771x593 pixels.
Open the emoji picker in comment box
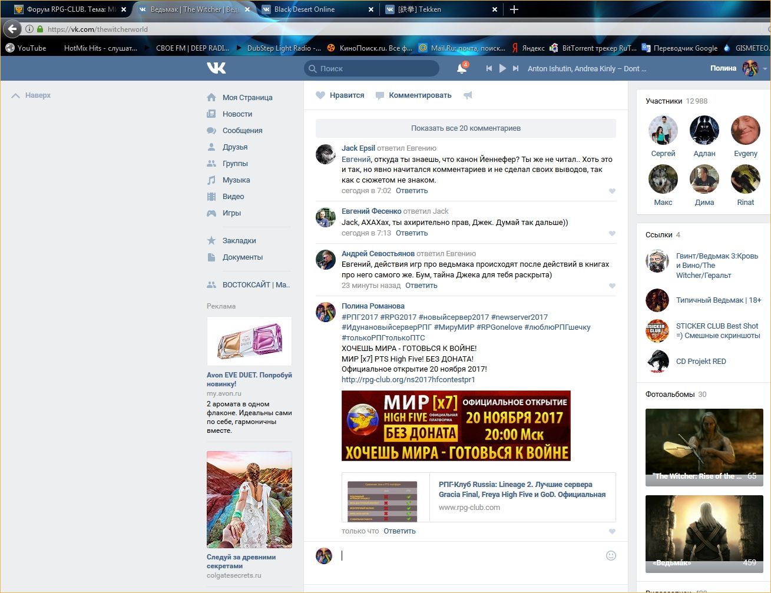(x=611, y=555)
